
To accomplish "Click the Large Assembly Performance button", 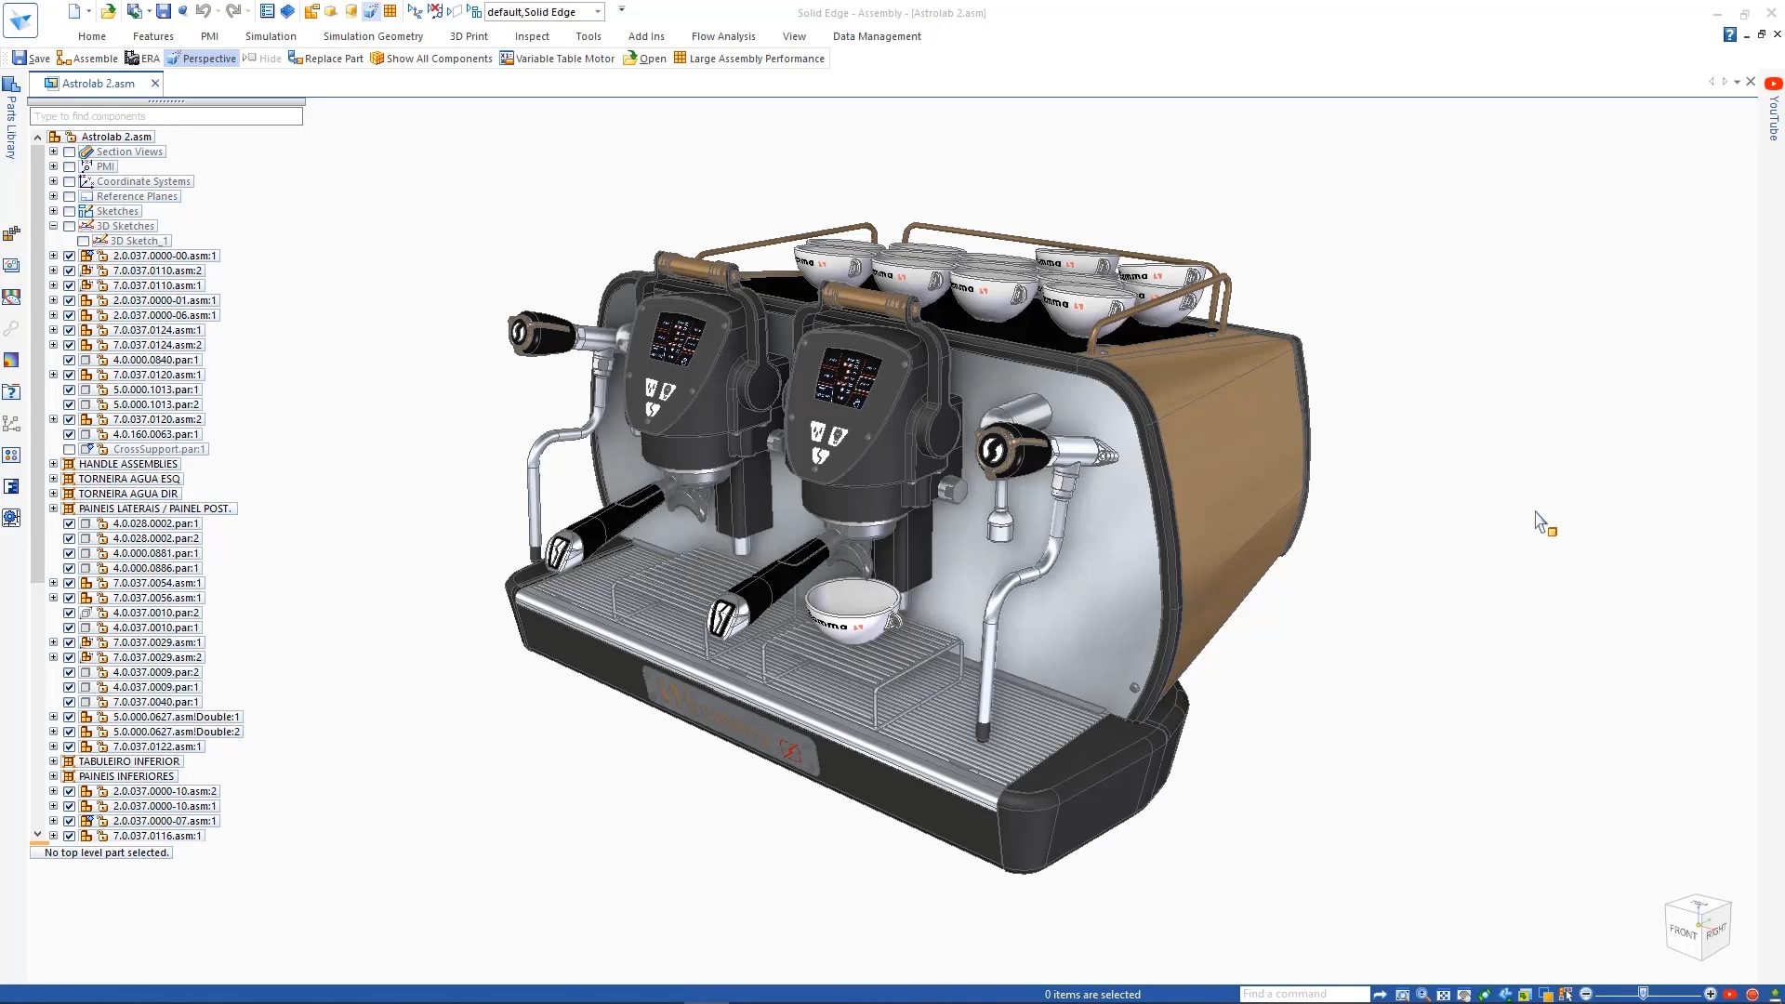I will click(749, 58).
